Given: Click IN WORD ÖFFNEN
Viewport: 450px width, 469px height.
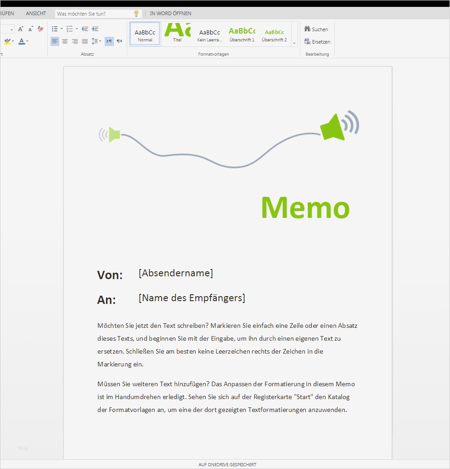Looking at the screenshot, I should pyautogui.click(x=170, y=13).
